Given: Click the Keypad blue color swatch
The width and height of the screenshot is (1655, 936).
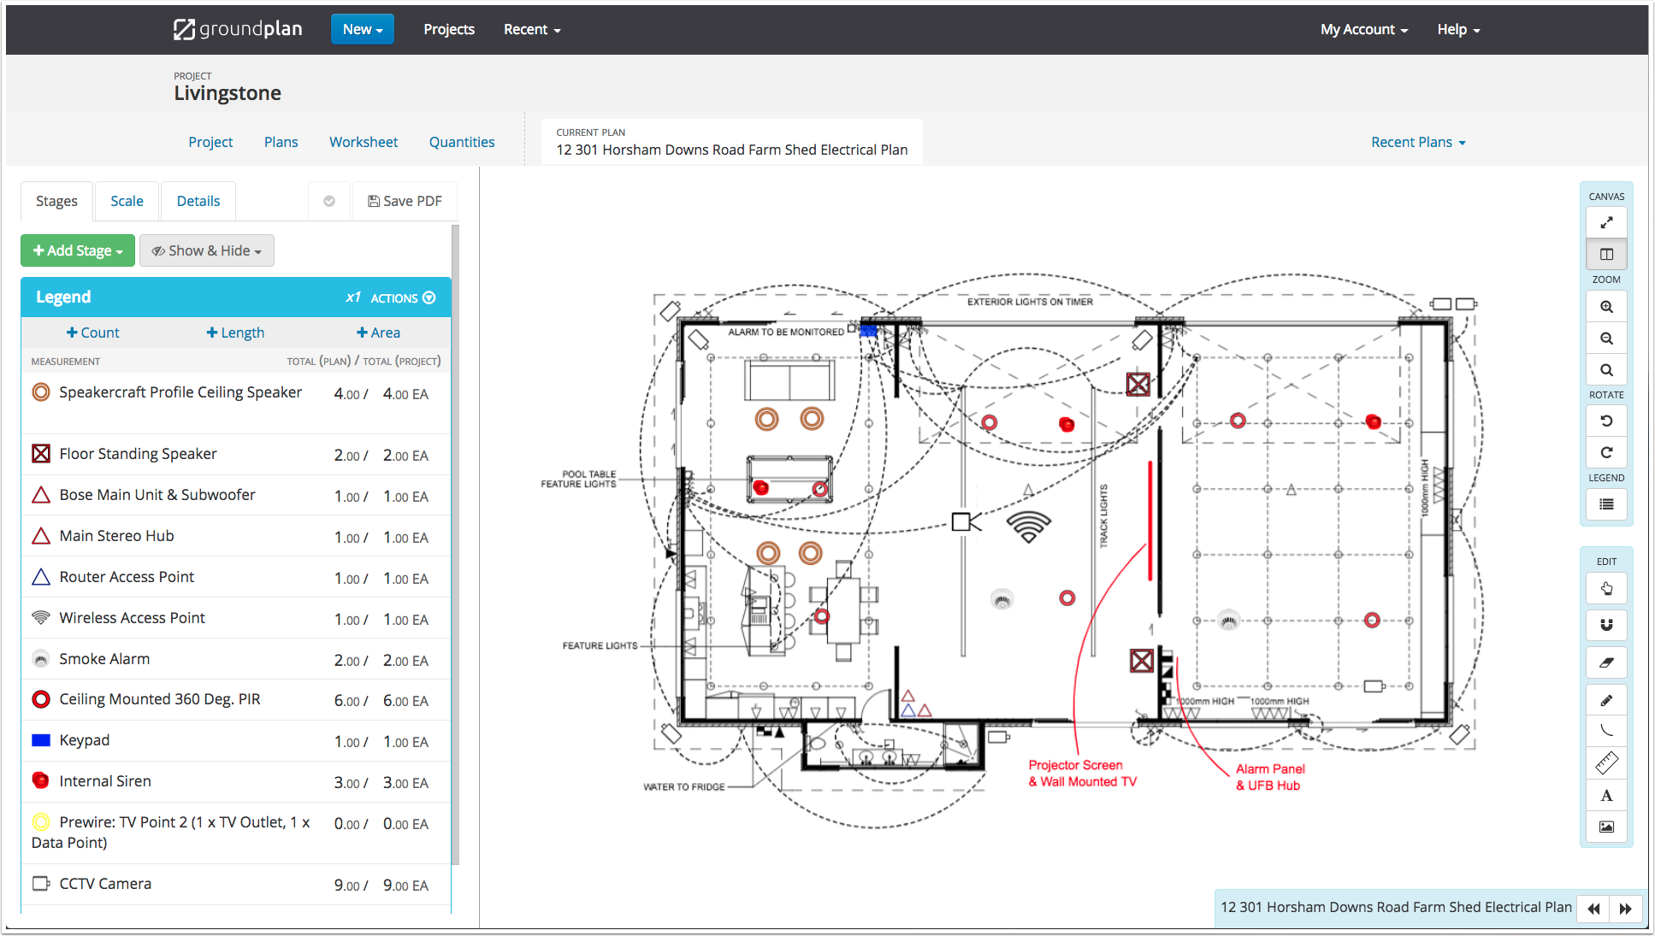Looking at the screenshot, I should tap(40, 739).
